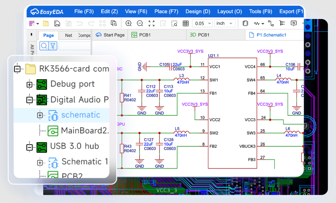Collapse the USB 3.0 hub node
This screenshot has width=336, height=203.
point(29,147)
